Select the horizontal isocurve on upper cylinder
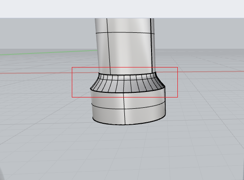Screen dimensions: 244x180 (x=125, y=32)
